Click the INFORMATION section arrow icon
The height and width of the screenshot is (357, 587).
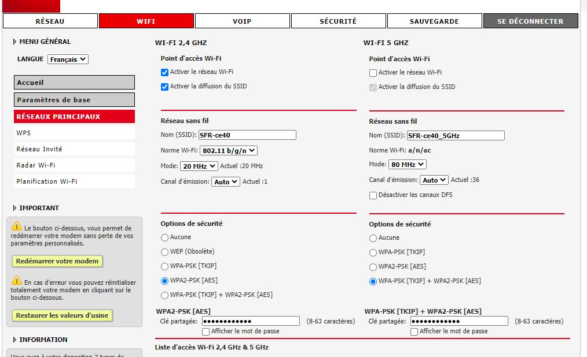(14, 340)
